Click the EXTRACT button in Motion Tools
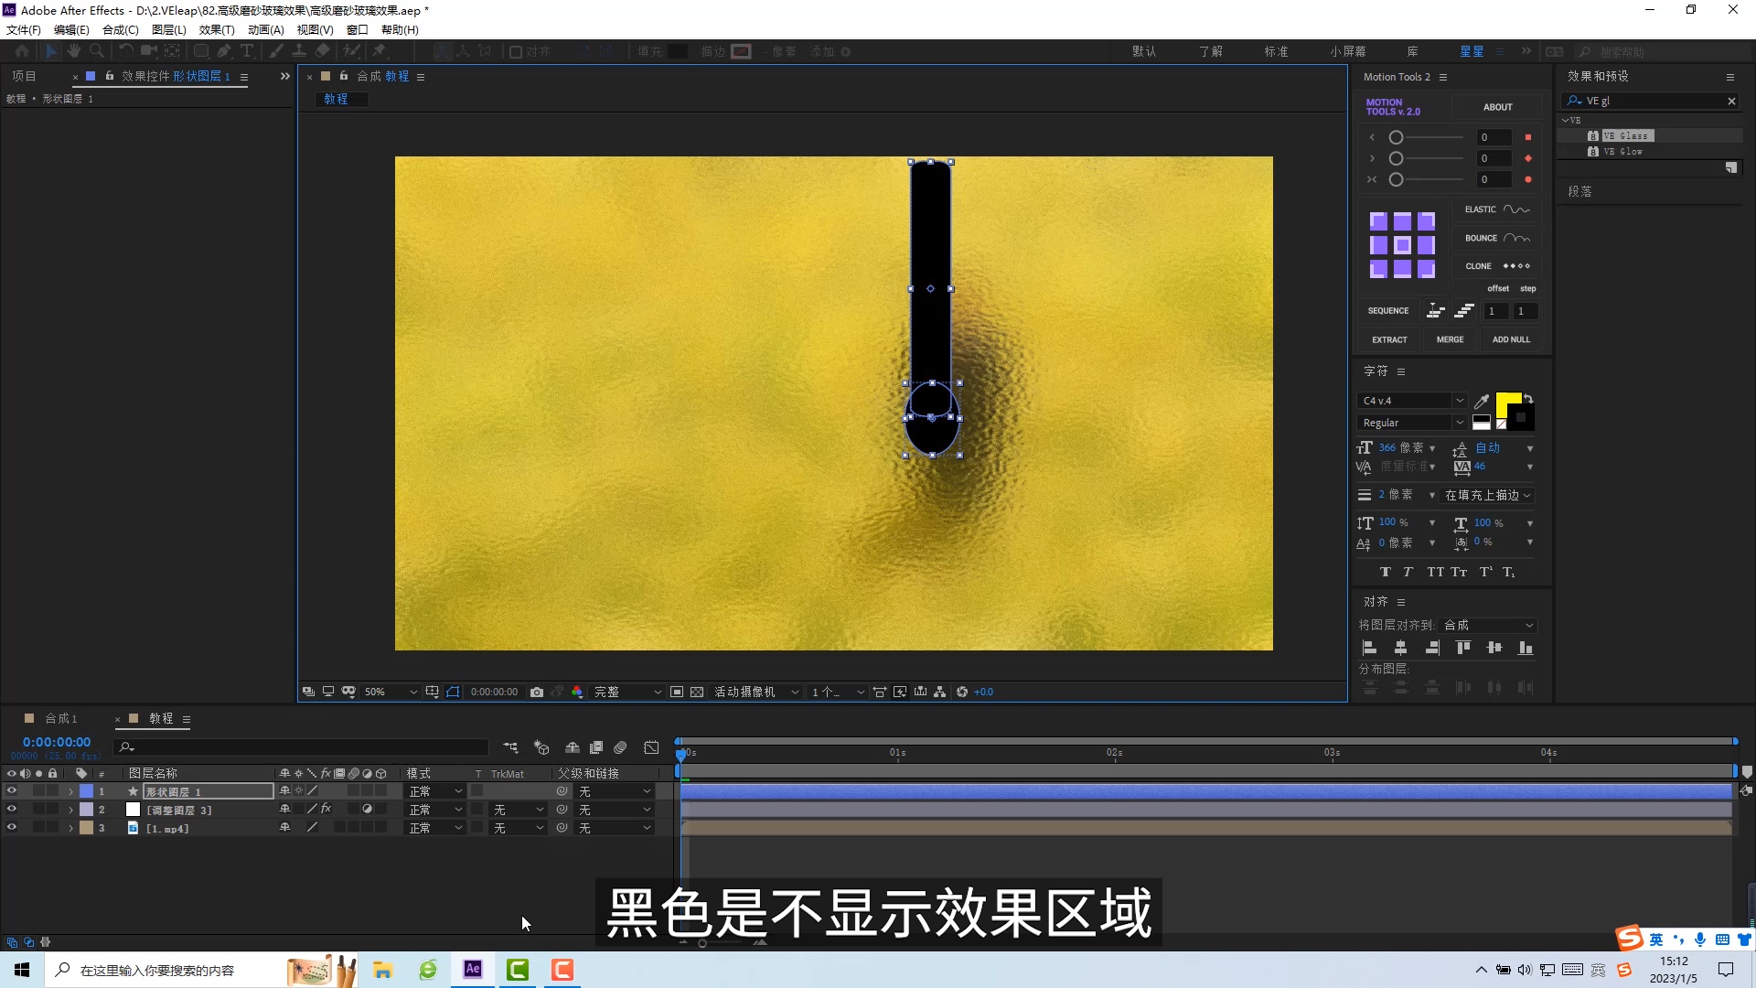This screenshot has width=1756, height=988. click(1388, 338)
